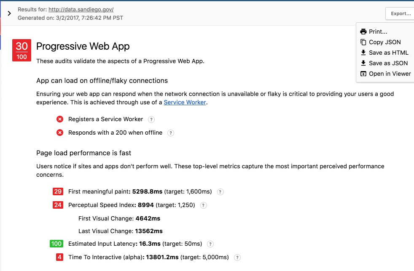Click the red 29 score for First meaningful paint

(x=58, y=192)
